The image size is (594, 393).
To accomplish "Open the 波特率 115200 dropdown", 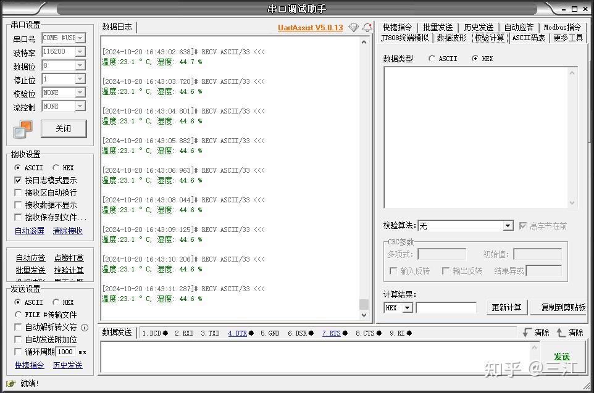I will pyautogui.click(x=80, y=52).
